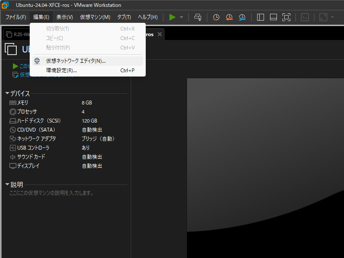Open the stretch display dropdown arrow

tap(332, 17)
